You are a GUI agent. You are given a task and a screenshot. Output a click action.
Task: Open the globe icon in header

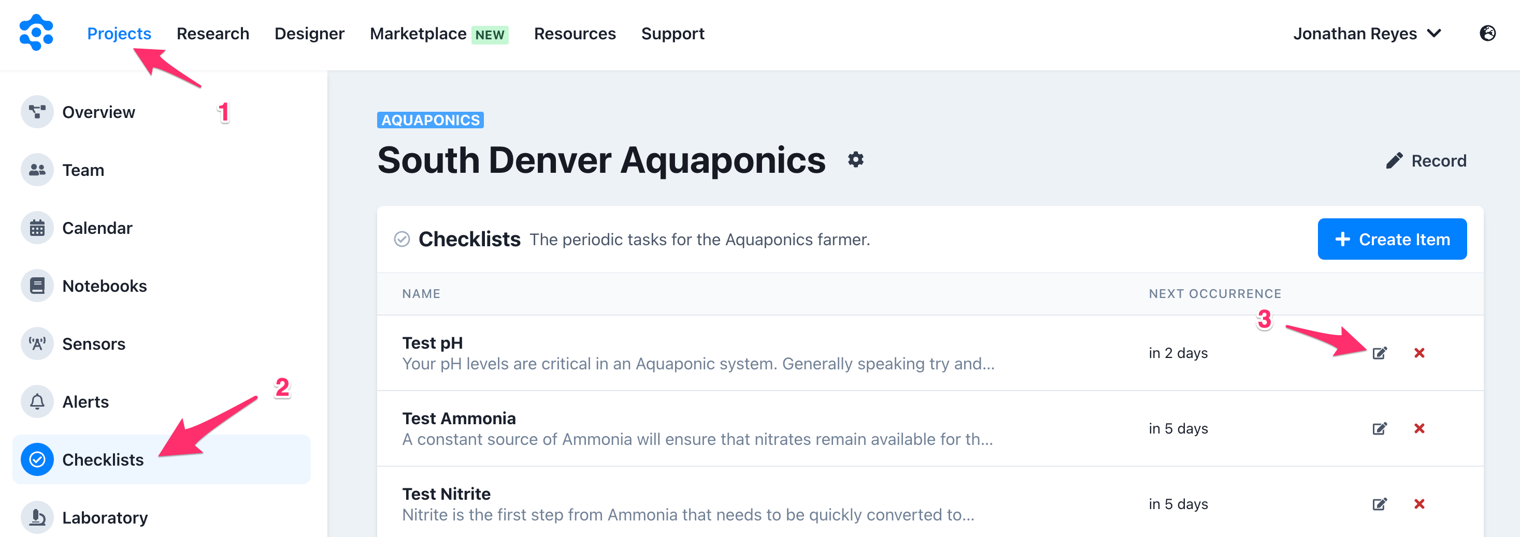pyautogui.click(x=1487, y=34)
